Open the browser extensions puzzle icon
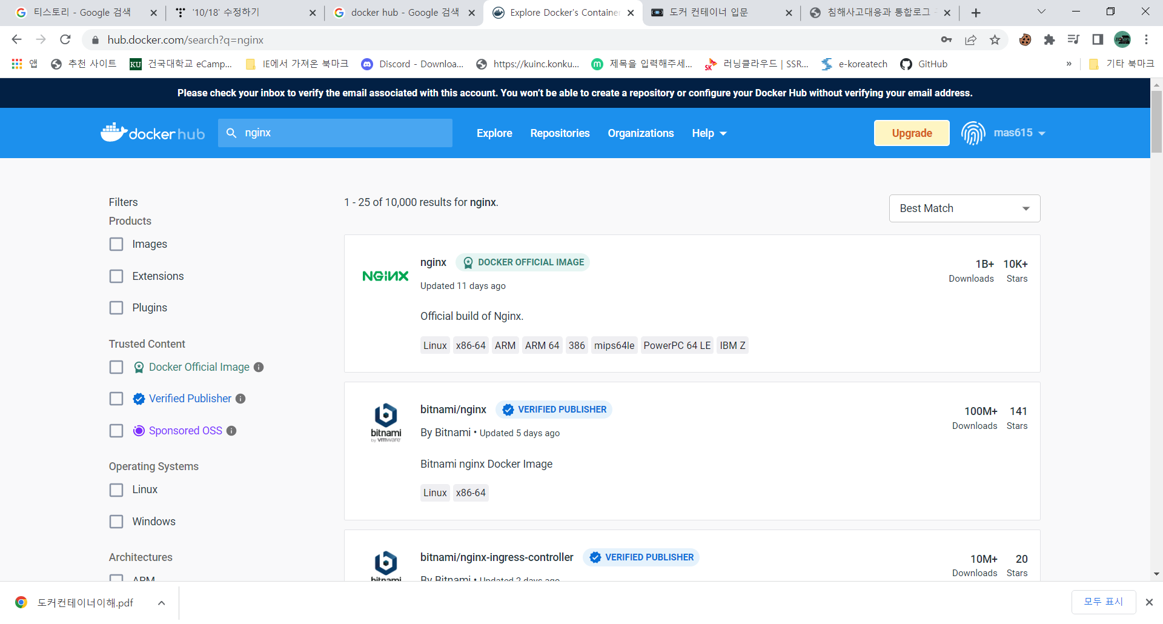 (x=1049, y=39)
